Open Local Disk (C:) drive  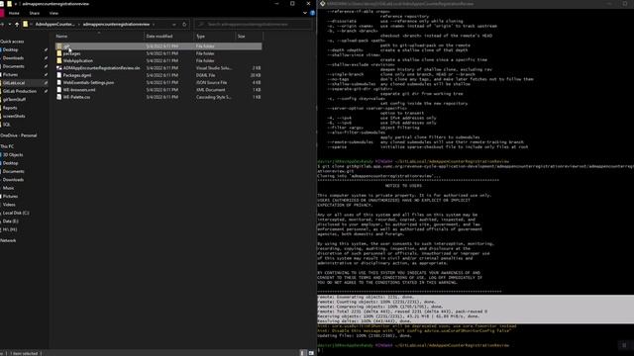[x=16, y=213]
